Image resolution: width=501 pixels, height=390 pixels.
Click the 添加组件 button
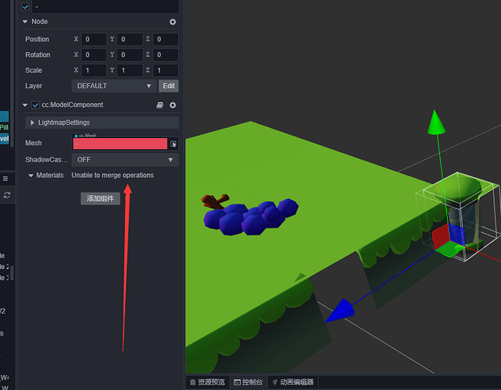click(100, 199)
